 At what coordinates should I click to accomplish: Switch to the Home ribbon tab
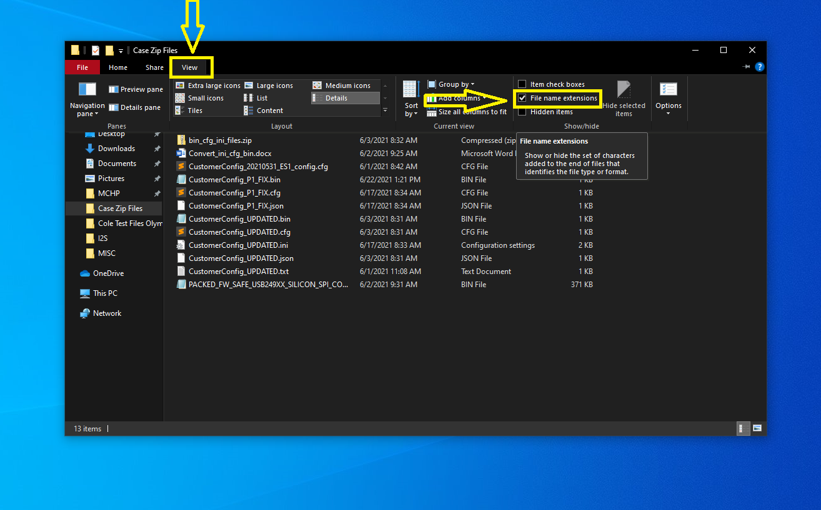[118, 67]
